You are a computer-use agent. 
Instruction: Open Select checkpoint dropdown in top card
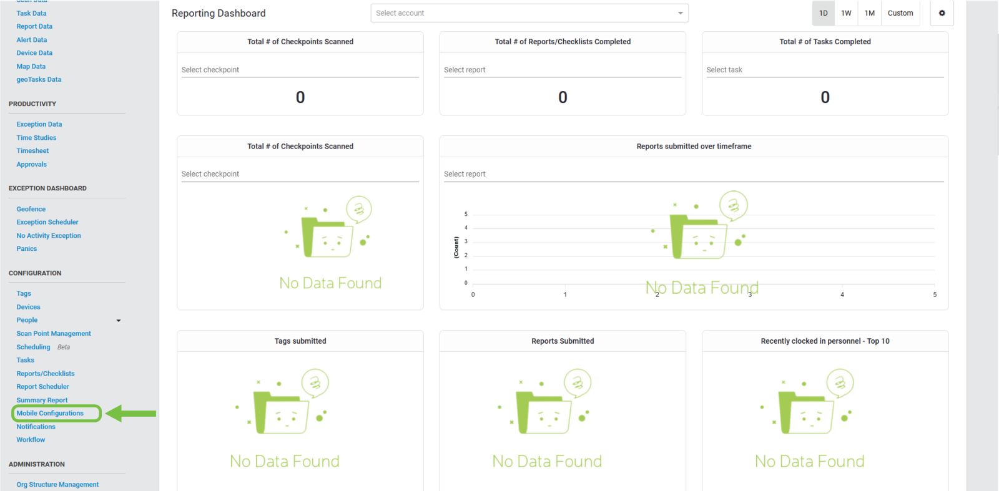pos(300,70)
